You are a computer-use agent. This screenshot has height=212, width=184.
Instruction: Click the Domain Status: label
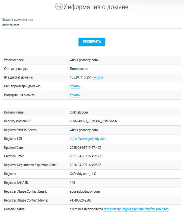(x=14, y=209)
